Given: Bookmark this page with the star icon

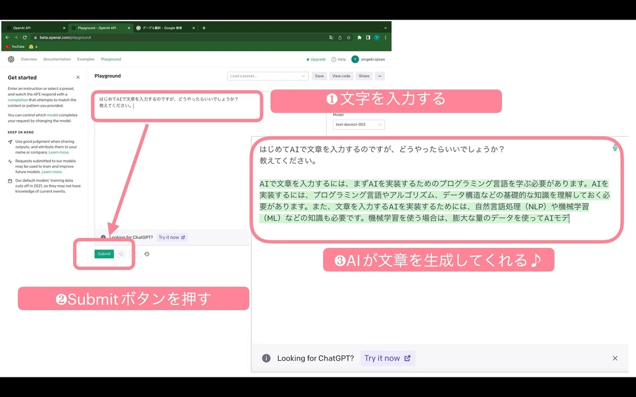Looking at the screenshot, I should tap(349, 38).
